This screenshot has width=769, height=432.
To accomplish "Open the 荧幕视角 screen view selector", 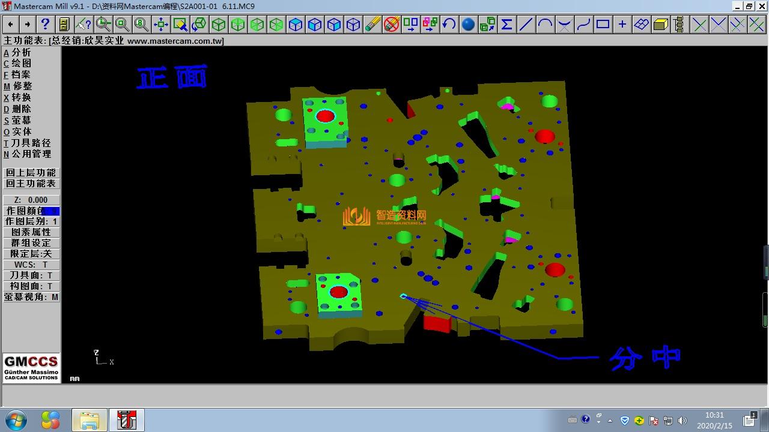I will tap(31, 297).
